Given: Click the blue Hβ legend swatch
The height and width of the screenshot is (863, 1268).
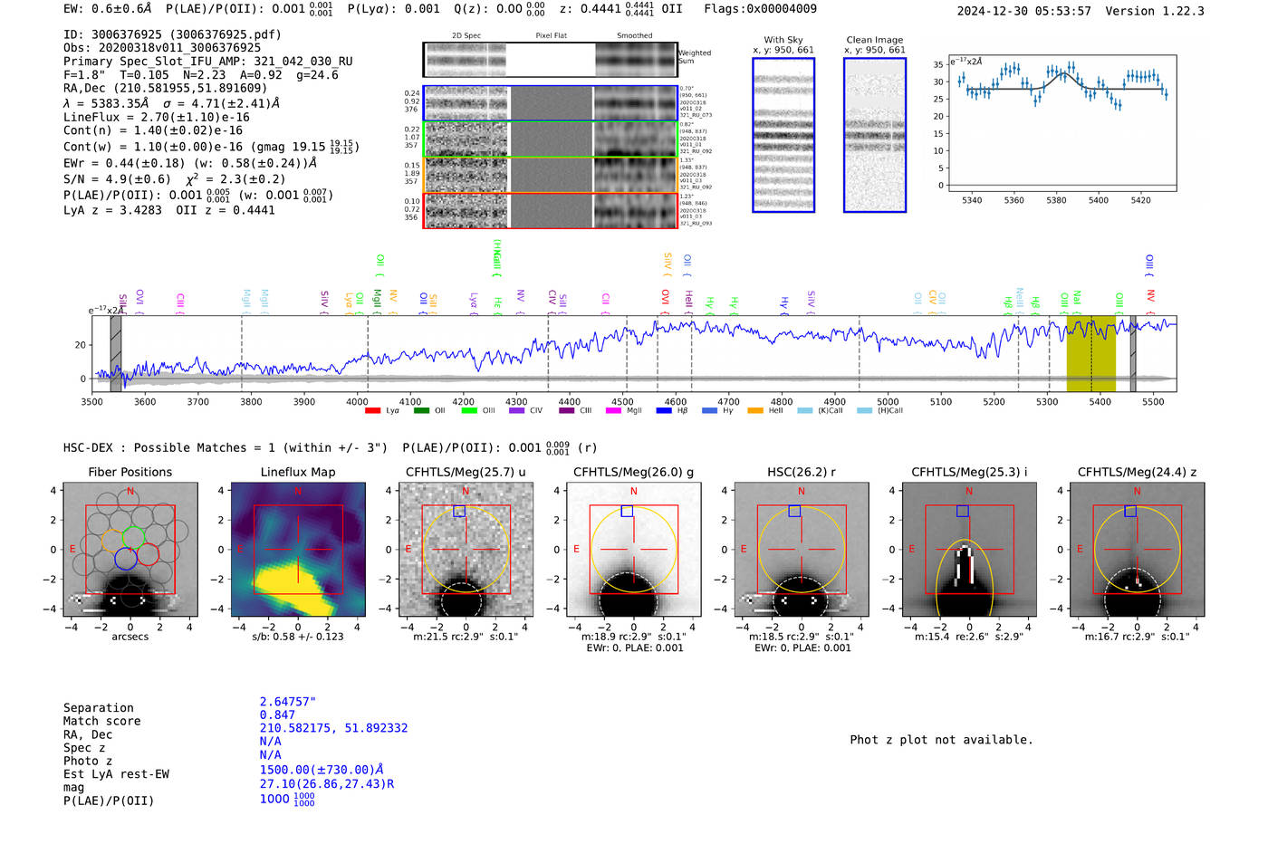Looking at the screenshot, I should point(664,411).
